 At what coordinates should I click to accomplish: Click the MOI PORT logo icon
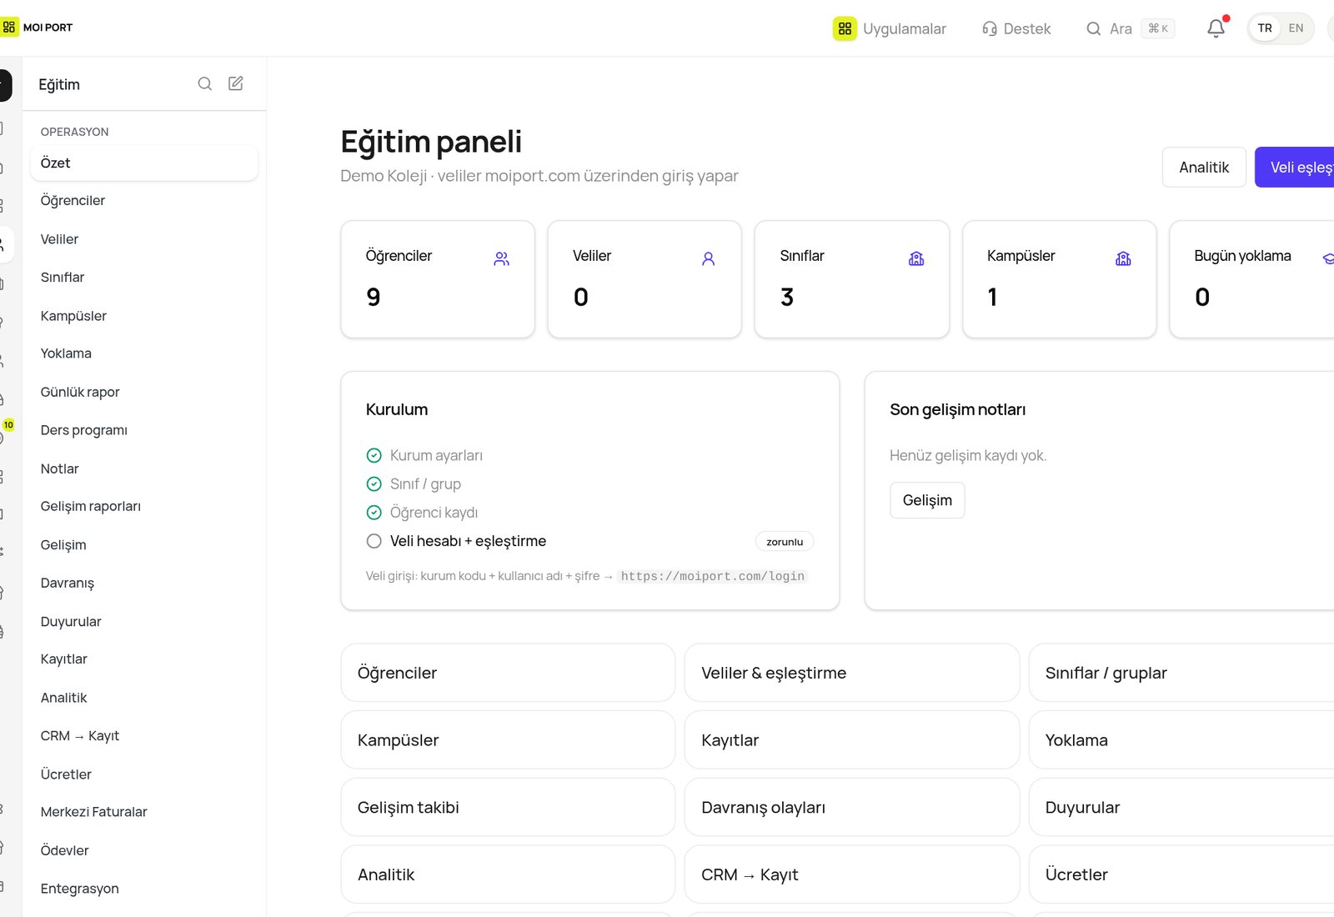tap(8, 28)
